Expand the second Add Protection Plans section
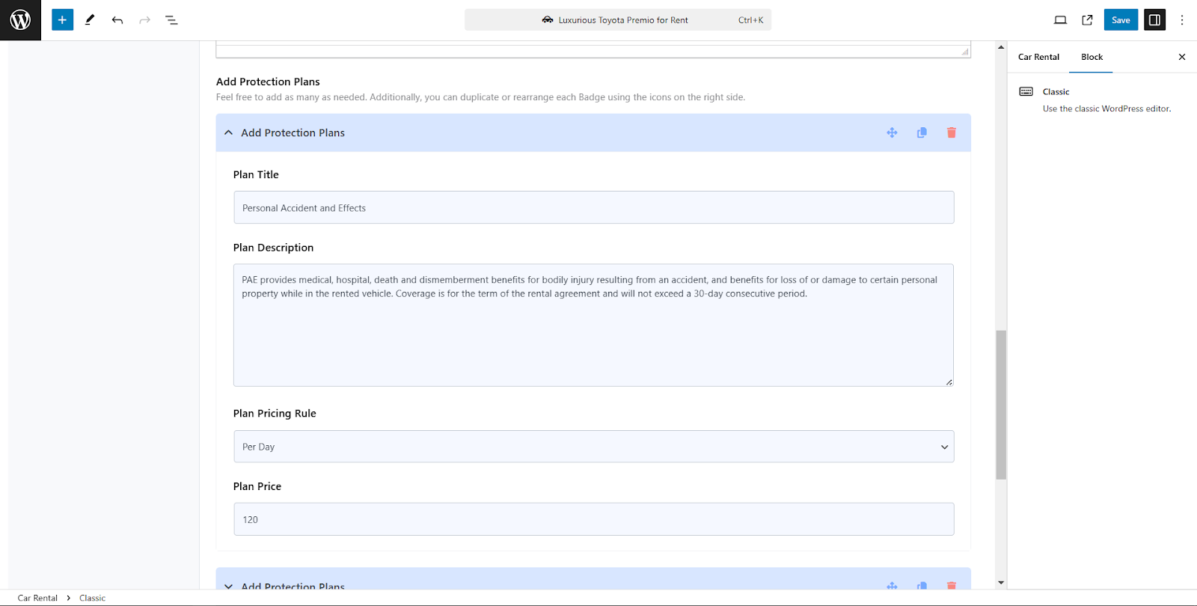 [228, 586]
